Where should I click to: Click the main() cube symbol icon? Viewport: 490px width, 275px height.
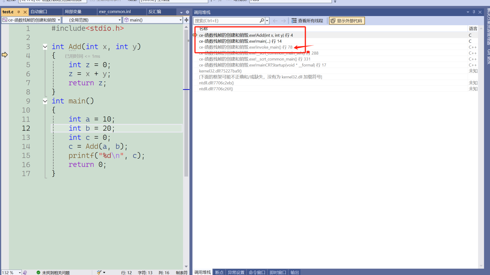tap(126, 20)
